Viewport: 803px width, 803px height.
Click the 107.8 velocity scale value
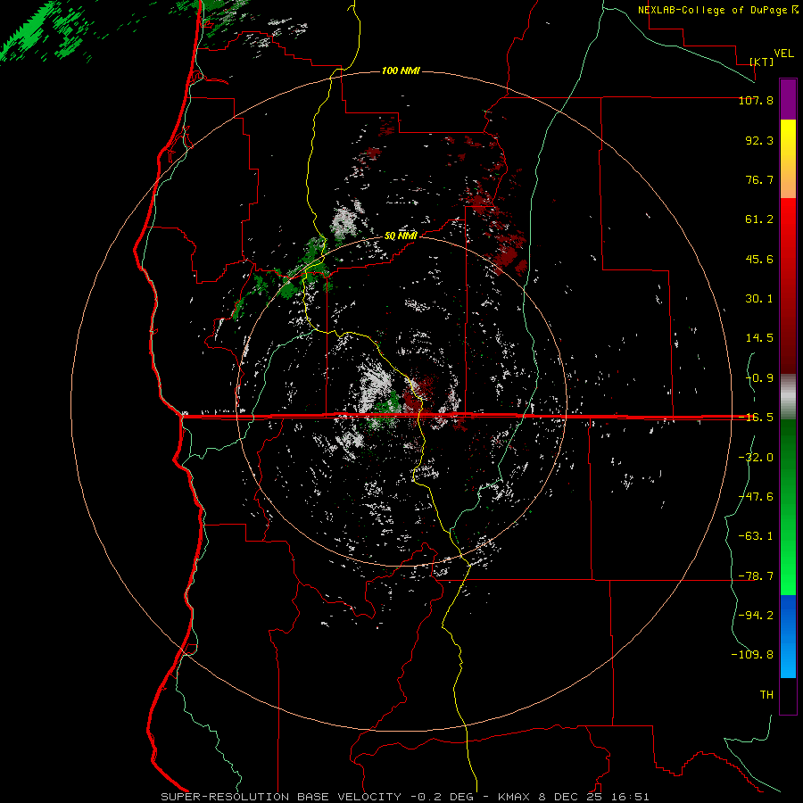(x=756, y=101)
